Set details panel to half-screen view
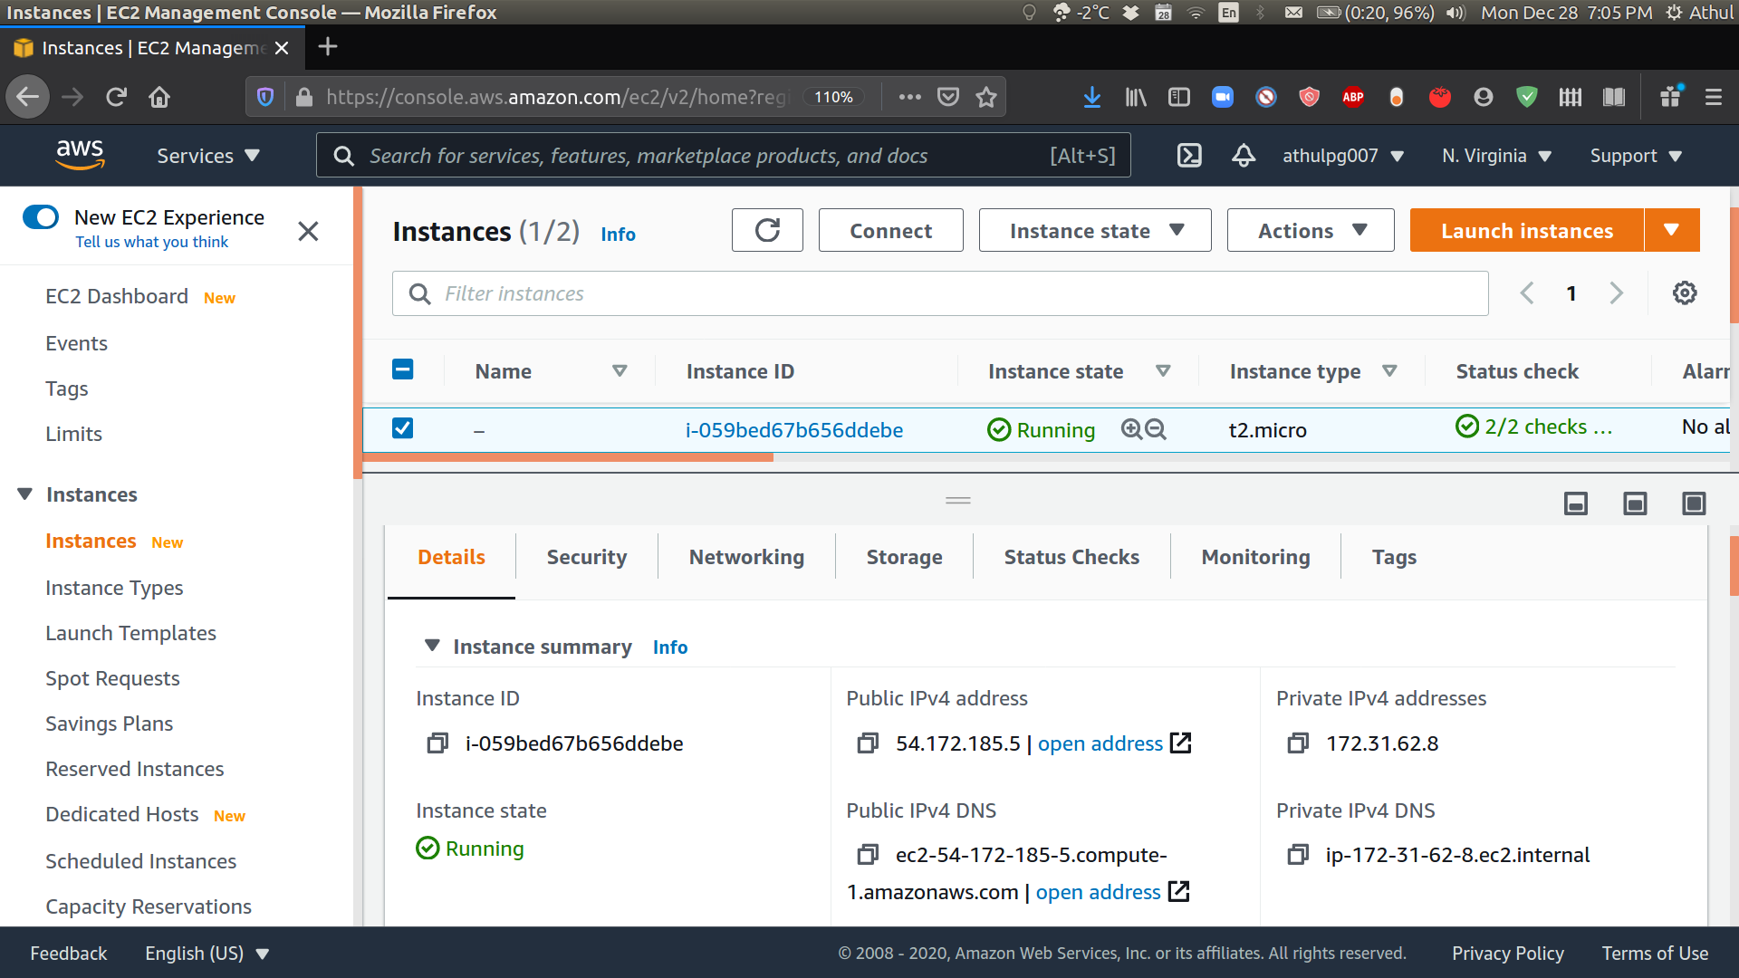 tap(1635, 503)
